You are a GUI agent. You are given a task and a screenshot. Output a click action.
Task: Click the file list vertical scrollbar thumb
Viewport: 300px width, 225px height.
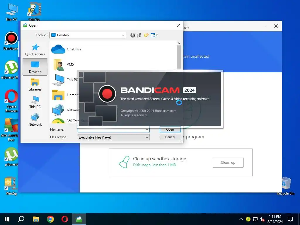pyautogui.click(x=179, y=57)
